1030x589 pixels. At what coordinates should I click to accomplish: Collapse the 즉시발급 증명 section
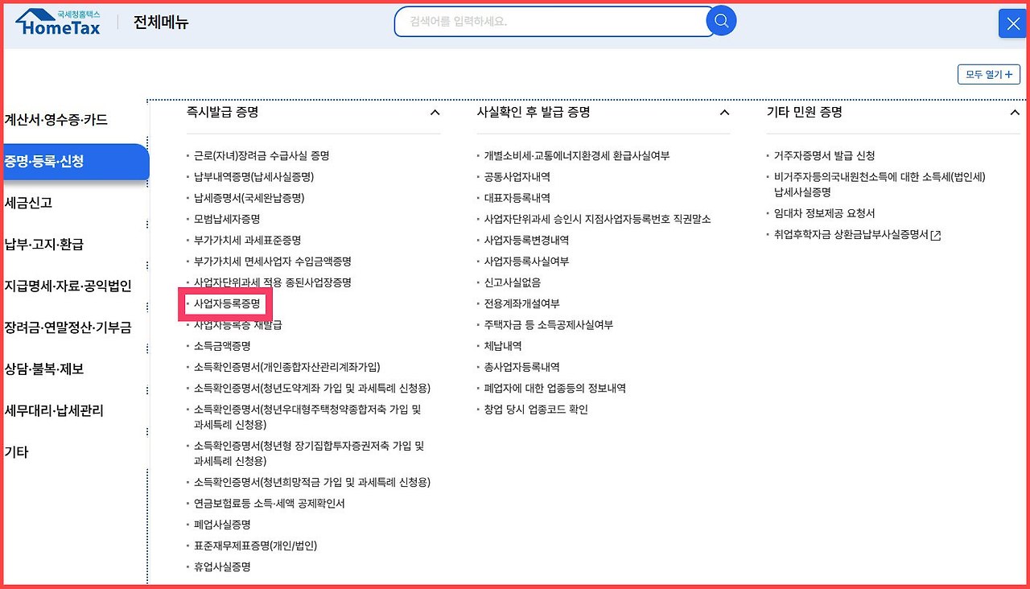point(435,113)
